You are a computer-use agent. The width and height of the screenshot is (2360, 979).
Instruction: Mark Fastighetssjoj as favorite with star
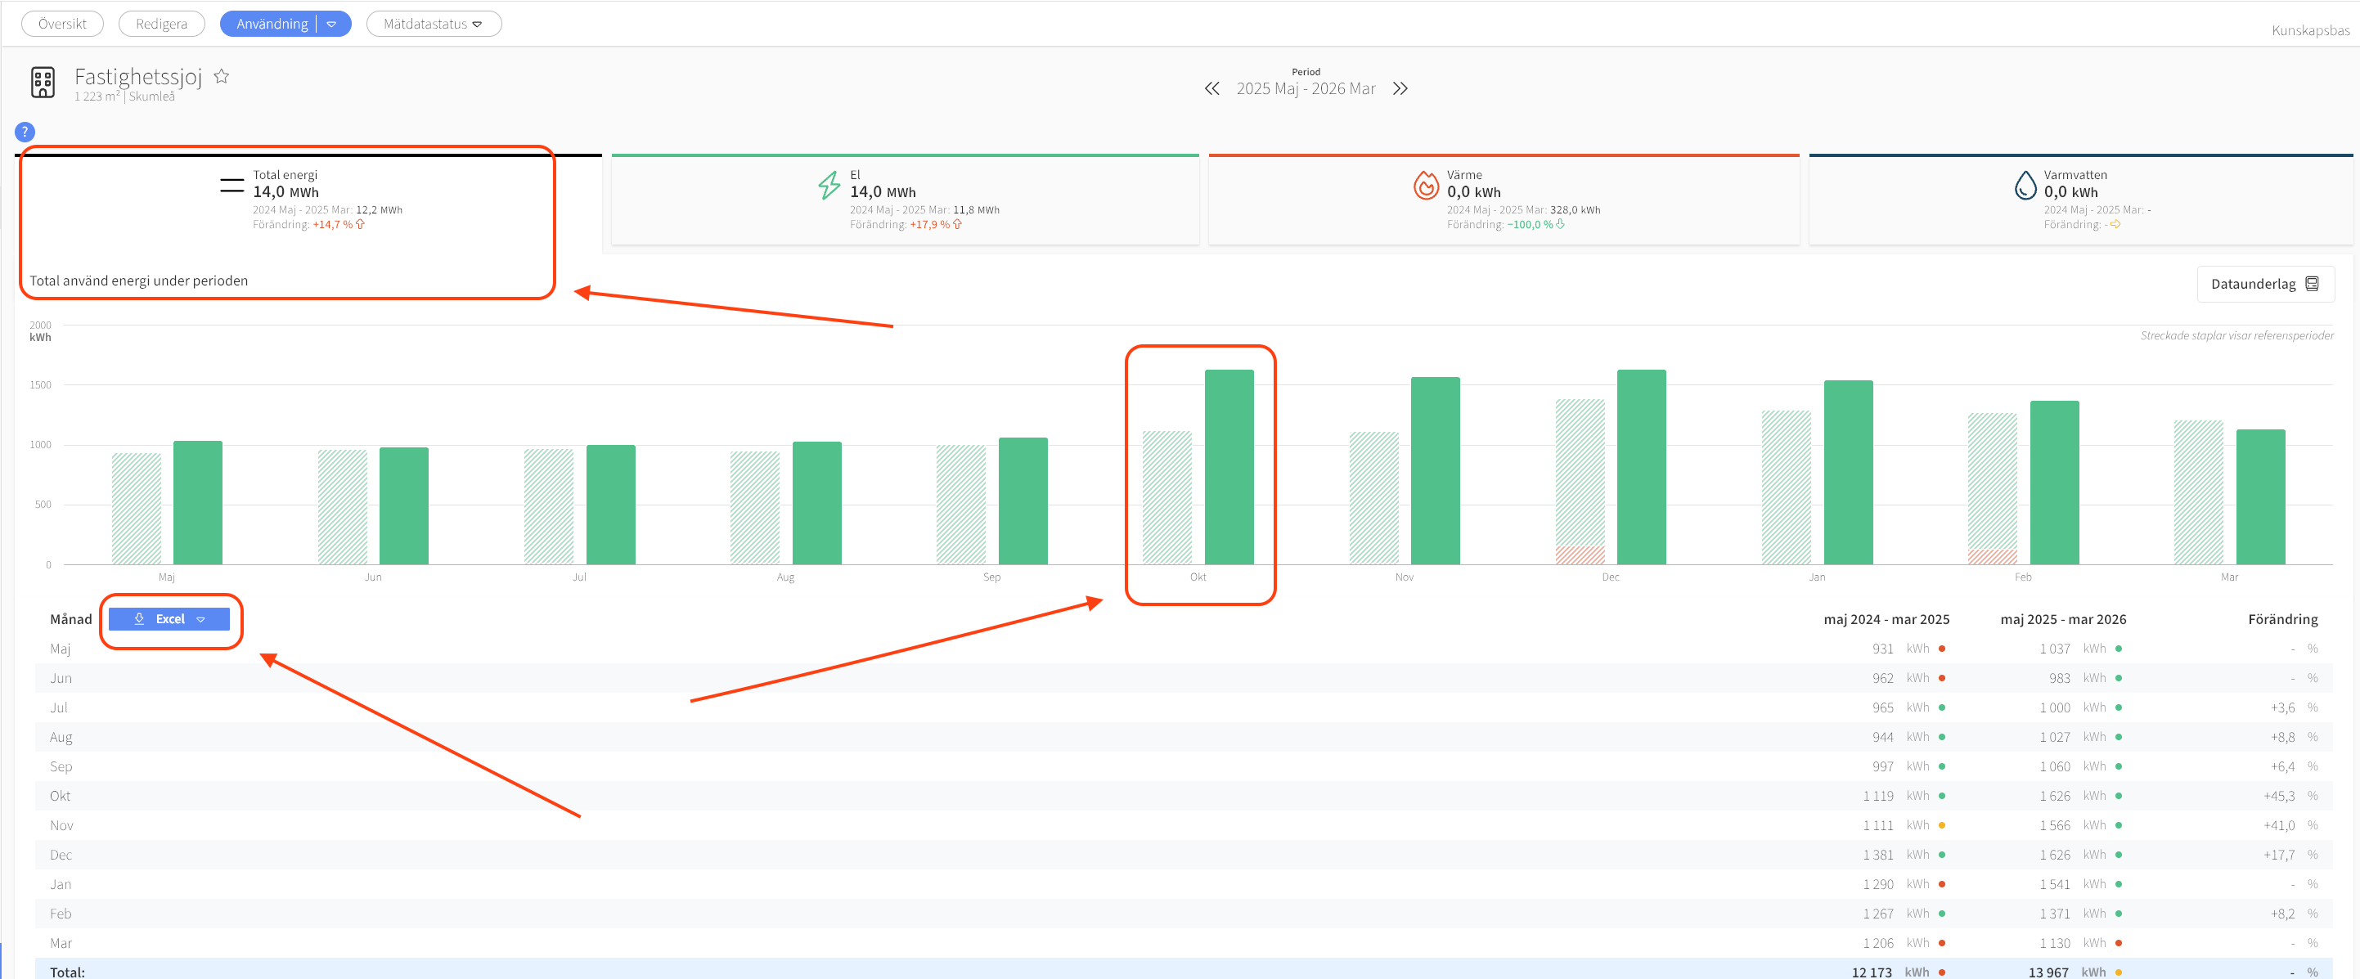point(221,76)
